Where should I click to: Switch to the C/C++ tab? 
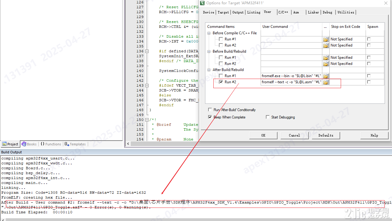click(283, 12)
